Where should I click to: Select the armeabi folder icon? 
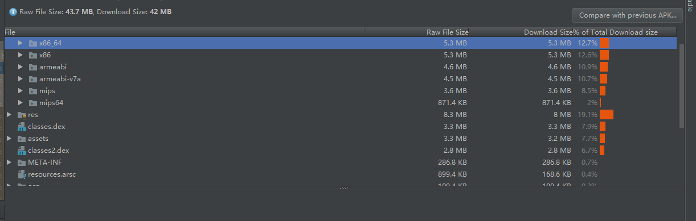pos(32,67)
